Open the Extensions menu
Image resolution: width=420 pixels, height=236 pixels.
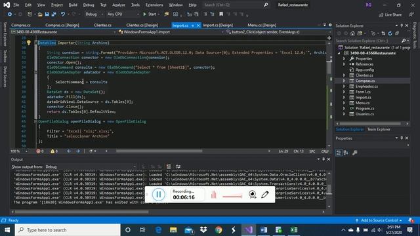coord(154,5)
